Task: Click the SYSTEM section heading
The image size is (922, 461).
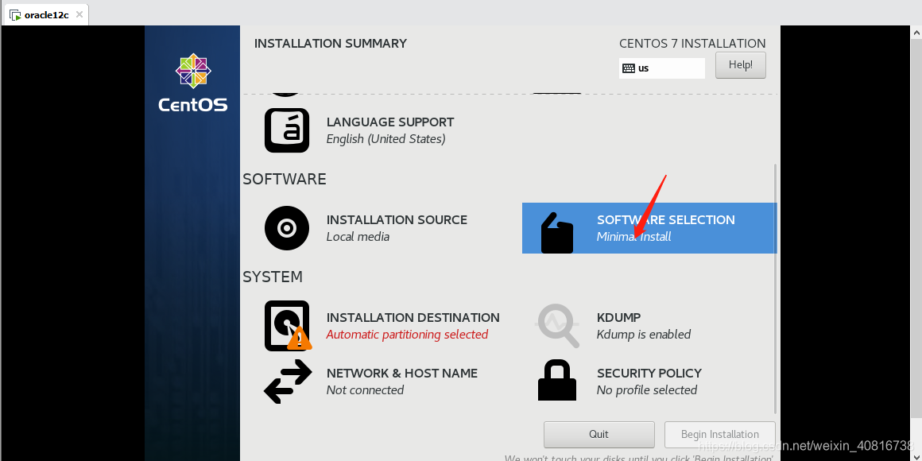Action: 273,277
